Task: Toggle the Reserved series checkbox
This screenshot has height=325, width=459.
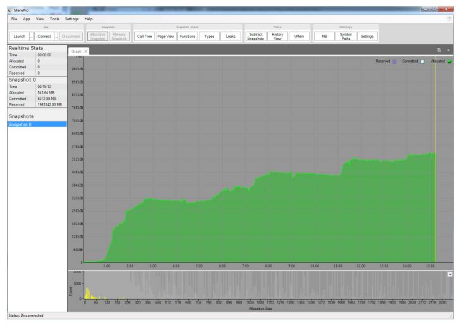Action: point(394,62)
